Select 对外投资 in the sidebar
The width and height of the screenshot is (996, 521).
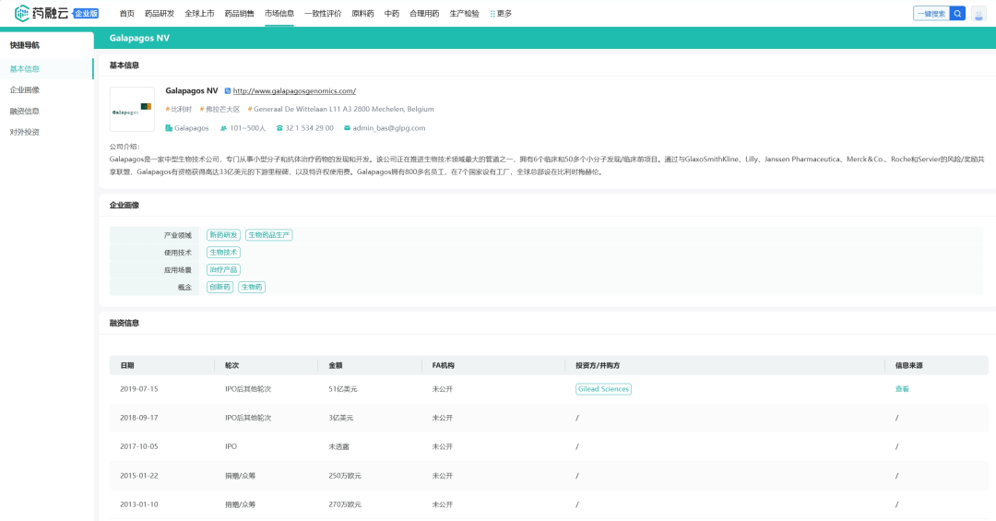(25, 132)
